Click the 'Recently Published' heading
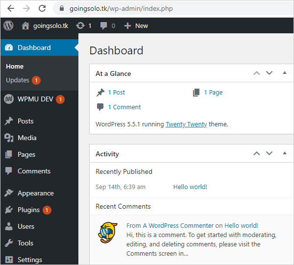The width and height of the screenshot is (294, 265). [124, 171]
